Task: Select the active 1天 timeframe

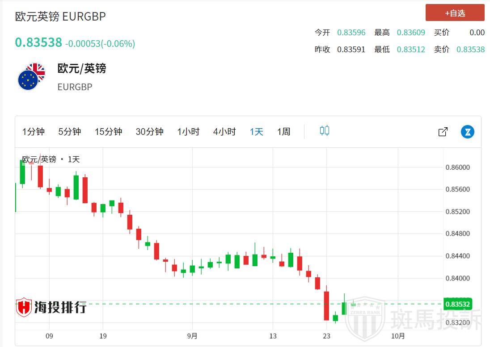Action: [x=257, y=132]
